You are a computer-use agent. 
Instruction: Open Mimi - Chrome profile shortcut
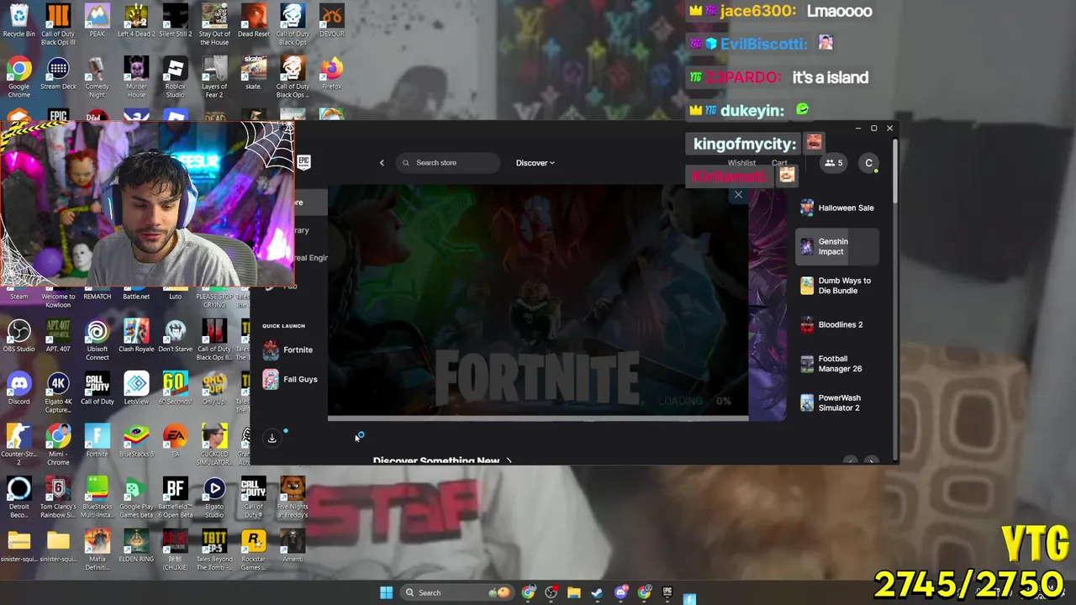coord(58,445)
